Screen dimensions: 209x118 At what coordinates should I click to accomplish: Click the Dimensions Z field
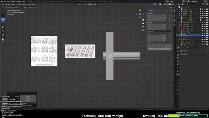159,49
